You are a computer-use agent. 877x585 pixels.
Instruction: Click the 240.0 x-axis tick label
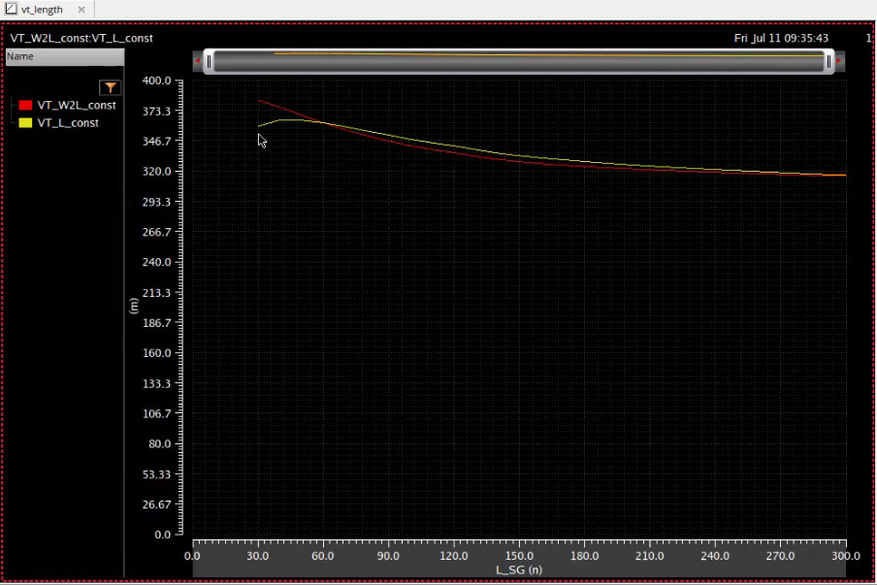[715, 556]
